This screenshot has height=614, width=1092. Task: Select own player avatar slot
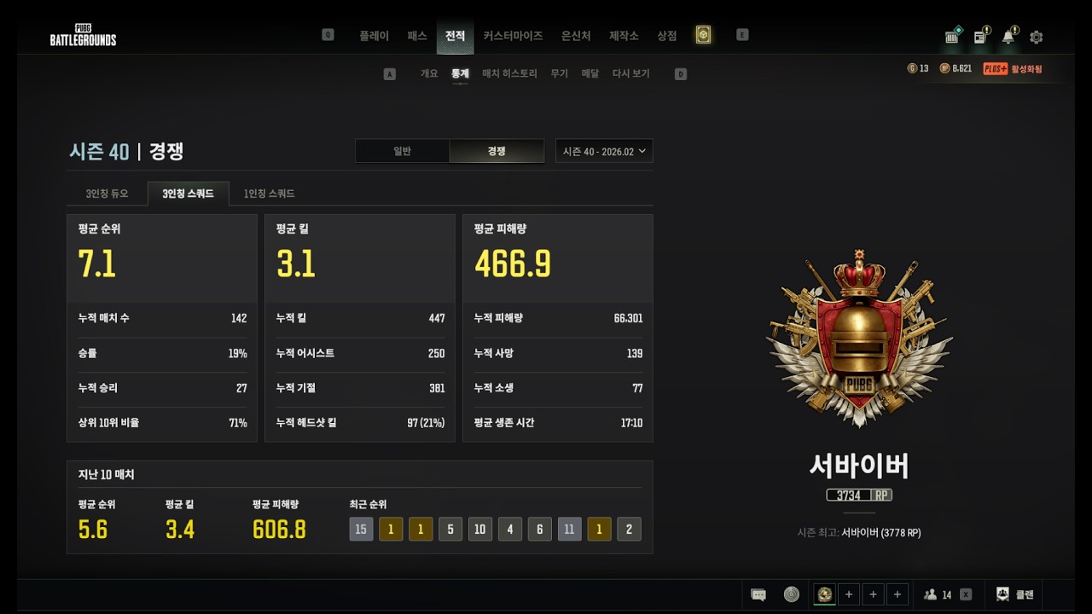pos(825,594)
